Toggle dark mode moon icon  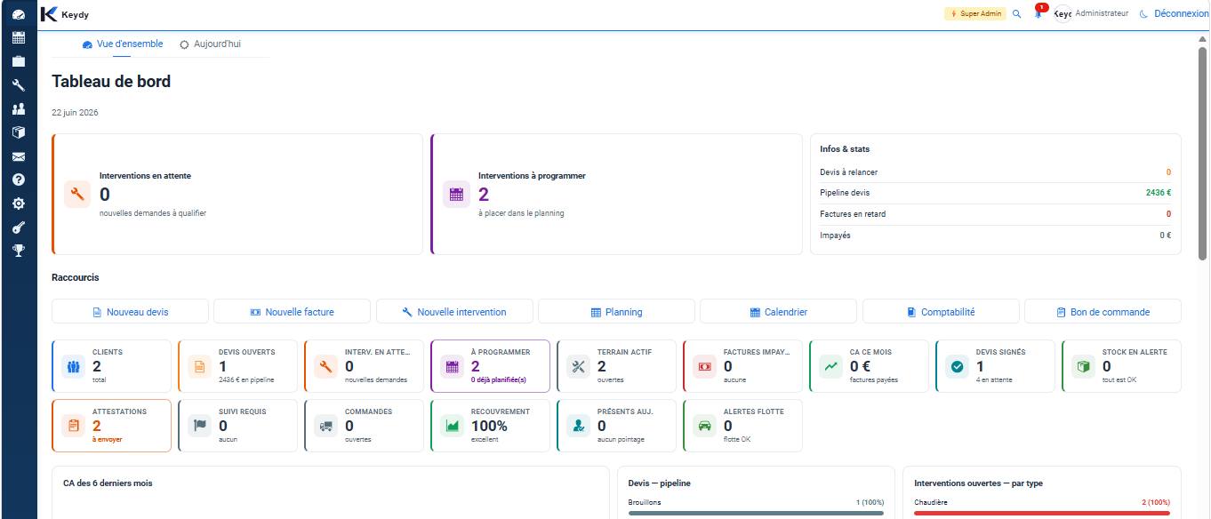1144,14
